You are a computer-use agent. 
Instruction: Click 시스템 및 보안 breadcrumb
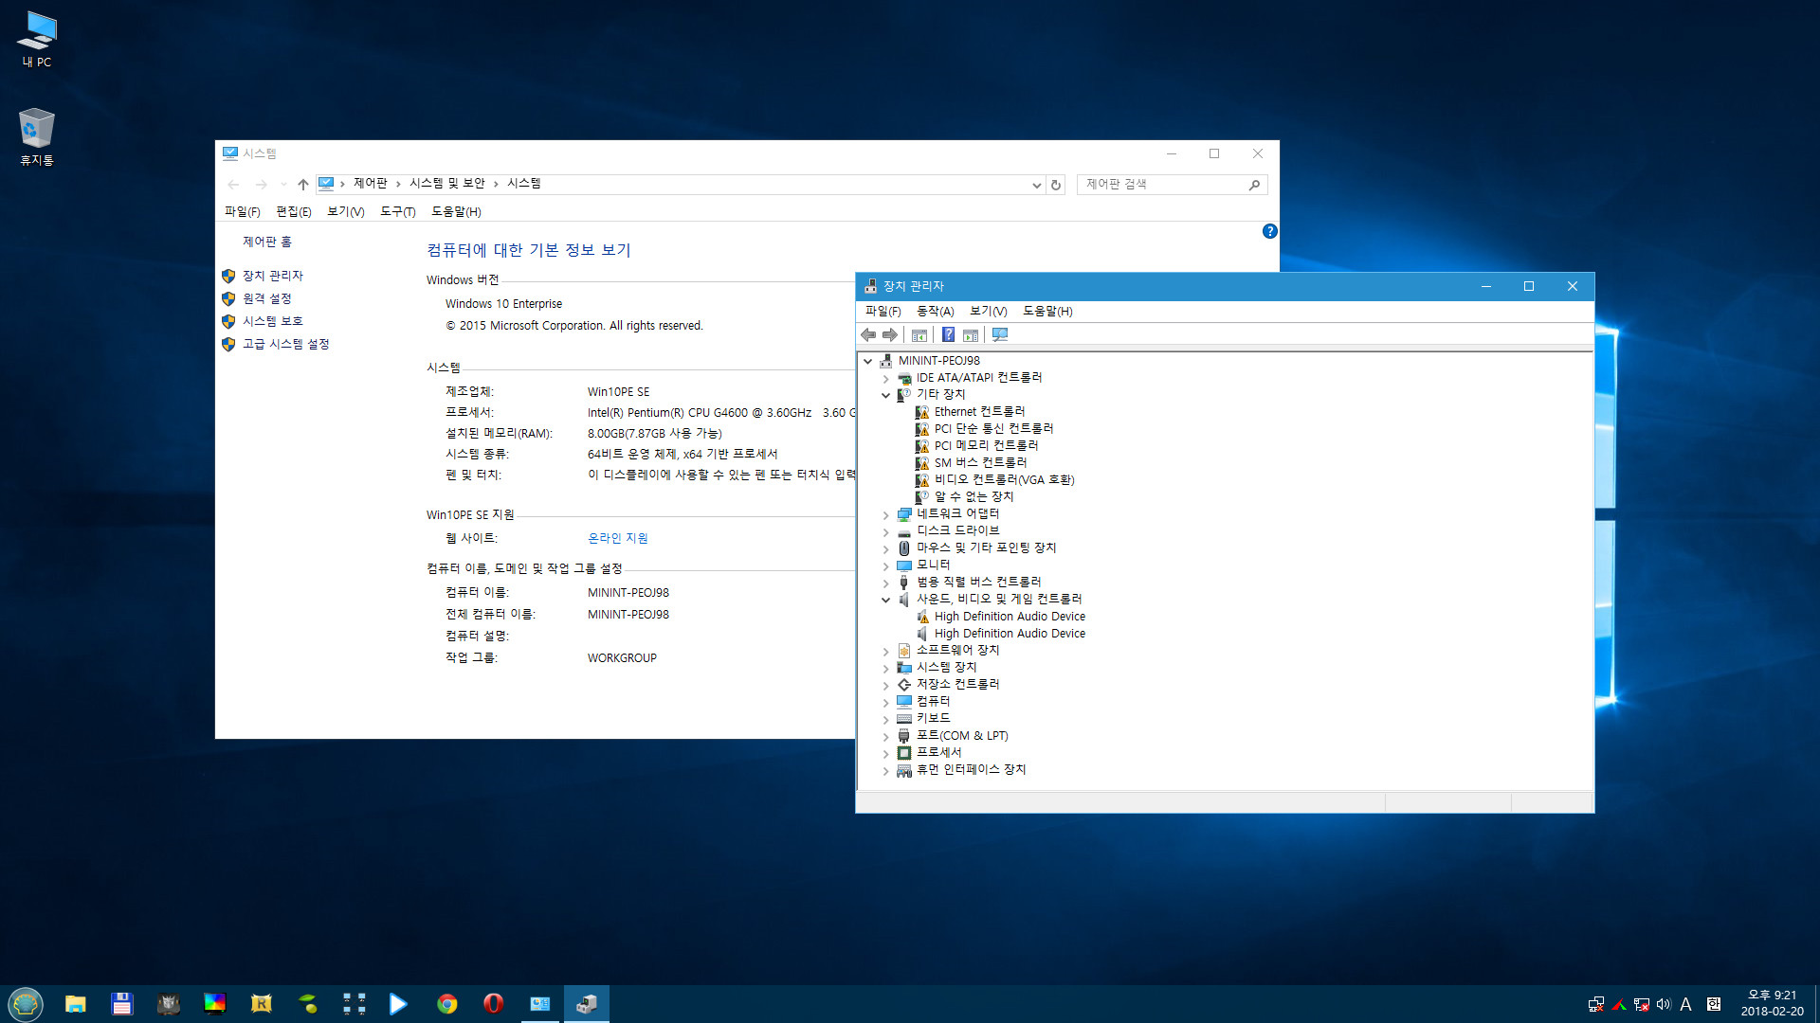pyautogui.click(x=447, y=184)
